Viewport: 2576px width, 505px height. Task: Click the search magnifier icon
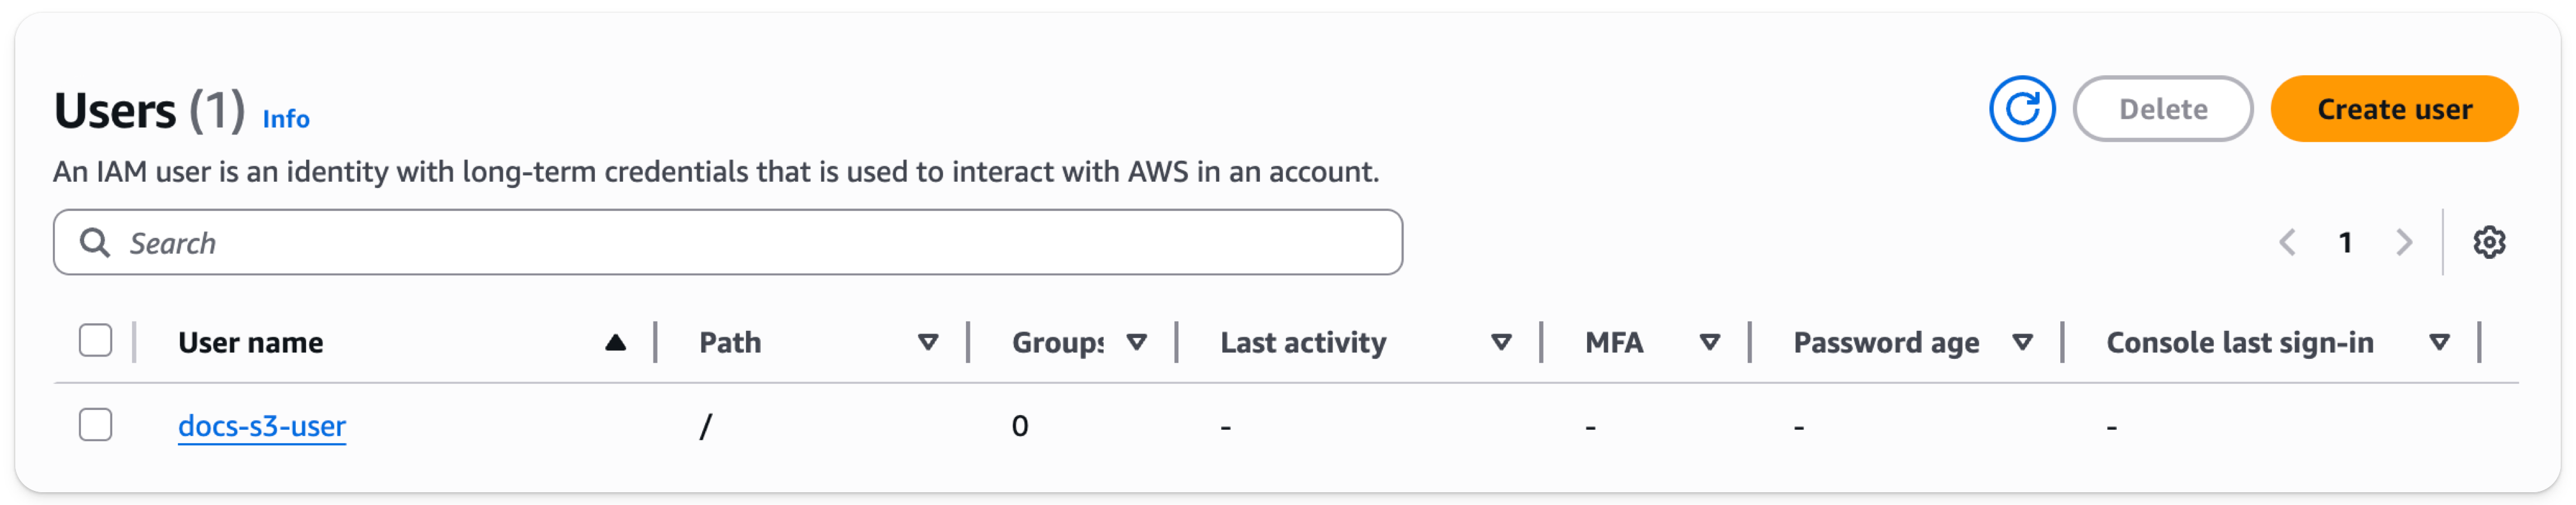(96, 242)
